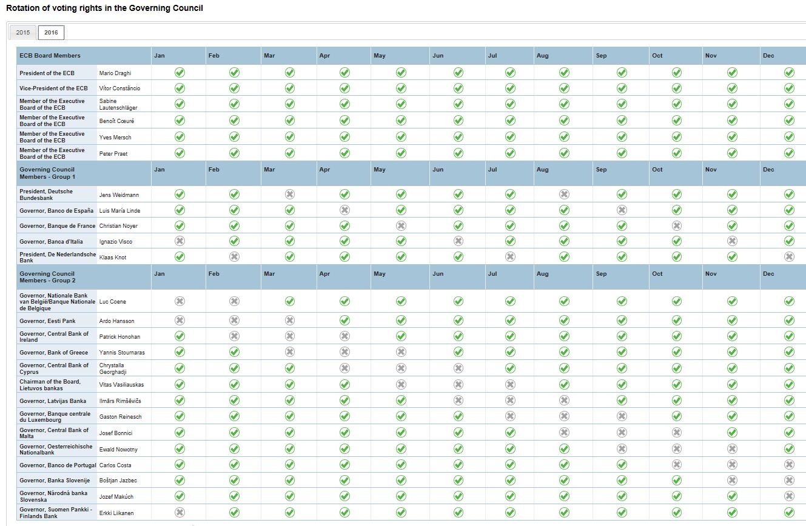
Task: Click the Governing Council Members Group 2 header
Action: coord(47,277)
